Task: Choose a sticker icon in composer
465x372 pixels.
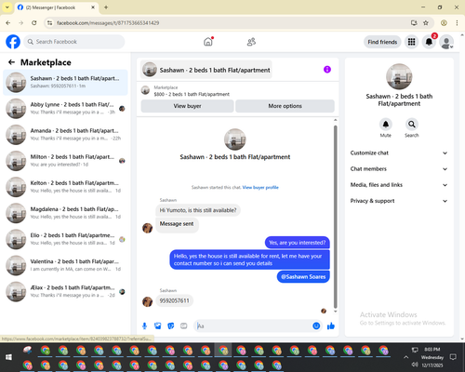Action: [x=171, y=325]
